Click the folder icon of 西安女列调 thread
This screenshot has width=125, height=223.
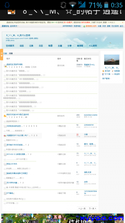(5, 116)
